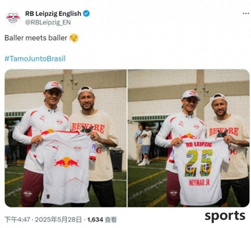Open the three-dot more options menu
Viewport: 251px width, 228px height.
(246, 13)
